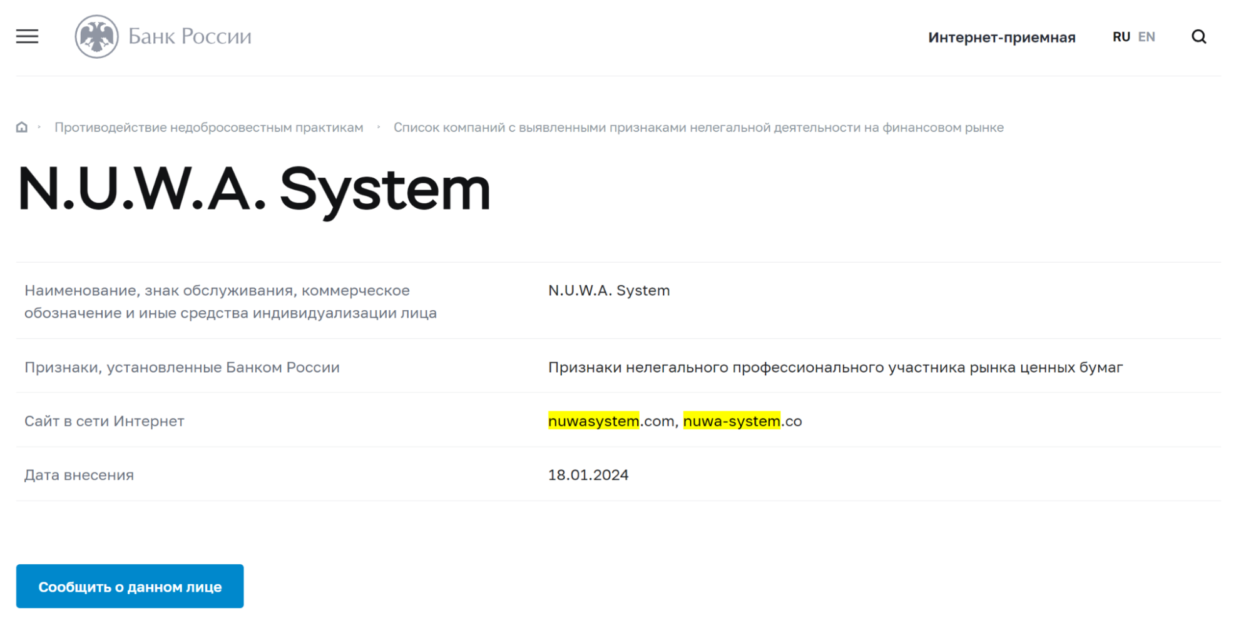Select the N.U.W.A. System name value
The height and width of the screenshot is (638, 1251).
pos(609,290)
